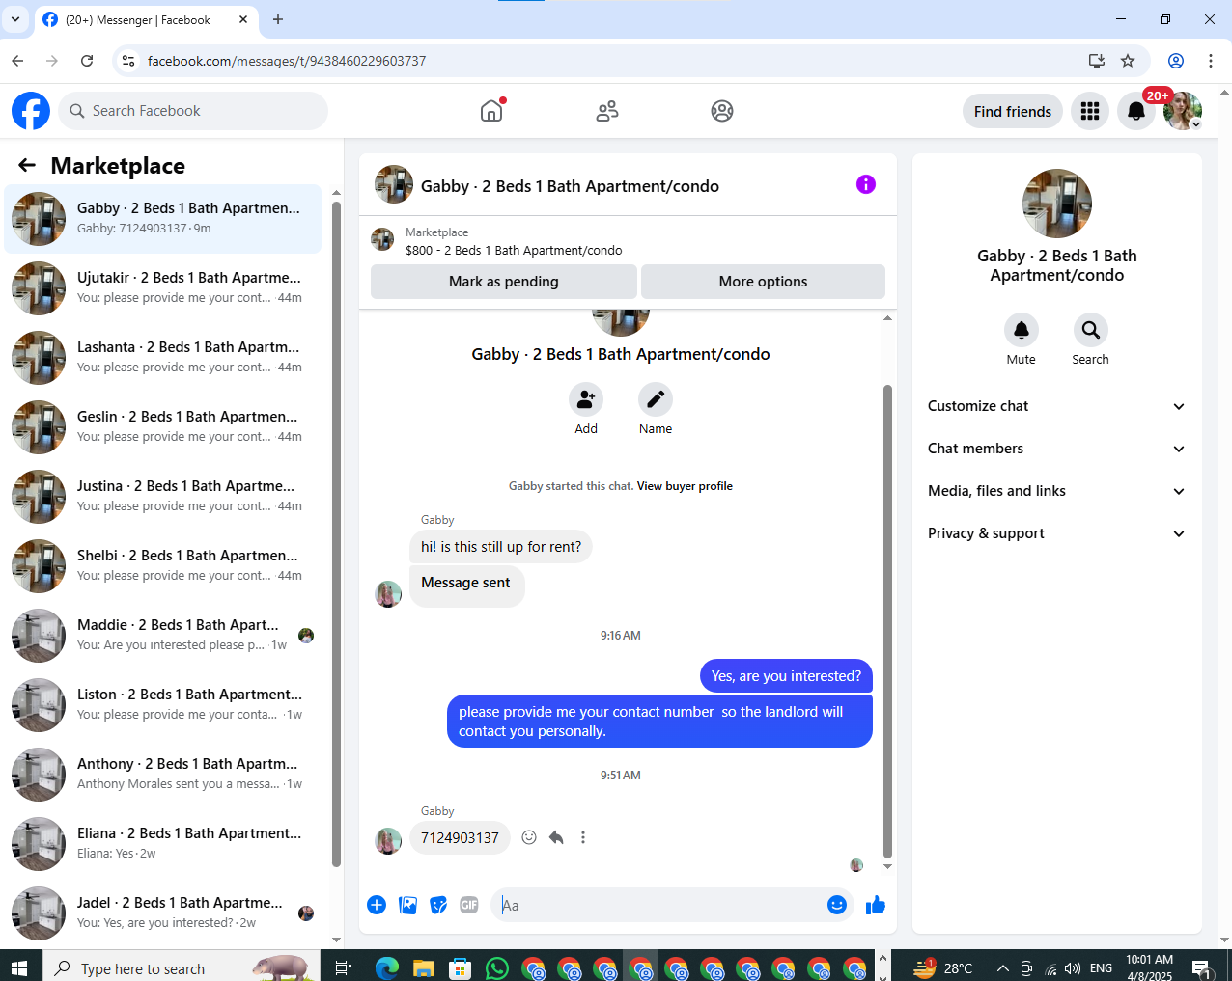This screenshot has width=1232, height=981.
Task: Expand Media, files and links section
Action: pyautogui.click(x=1057, y=491)
